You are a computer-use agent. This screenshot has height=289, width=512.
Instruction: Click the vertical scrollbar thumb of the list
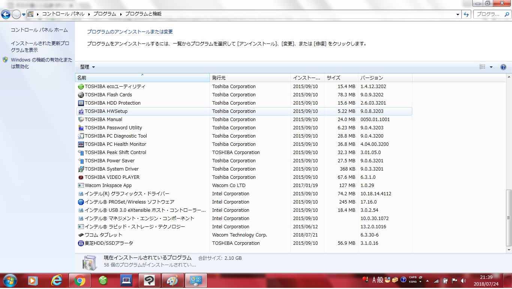coord(509,218)
